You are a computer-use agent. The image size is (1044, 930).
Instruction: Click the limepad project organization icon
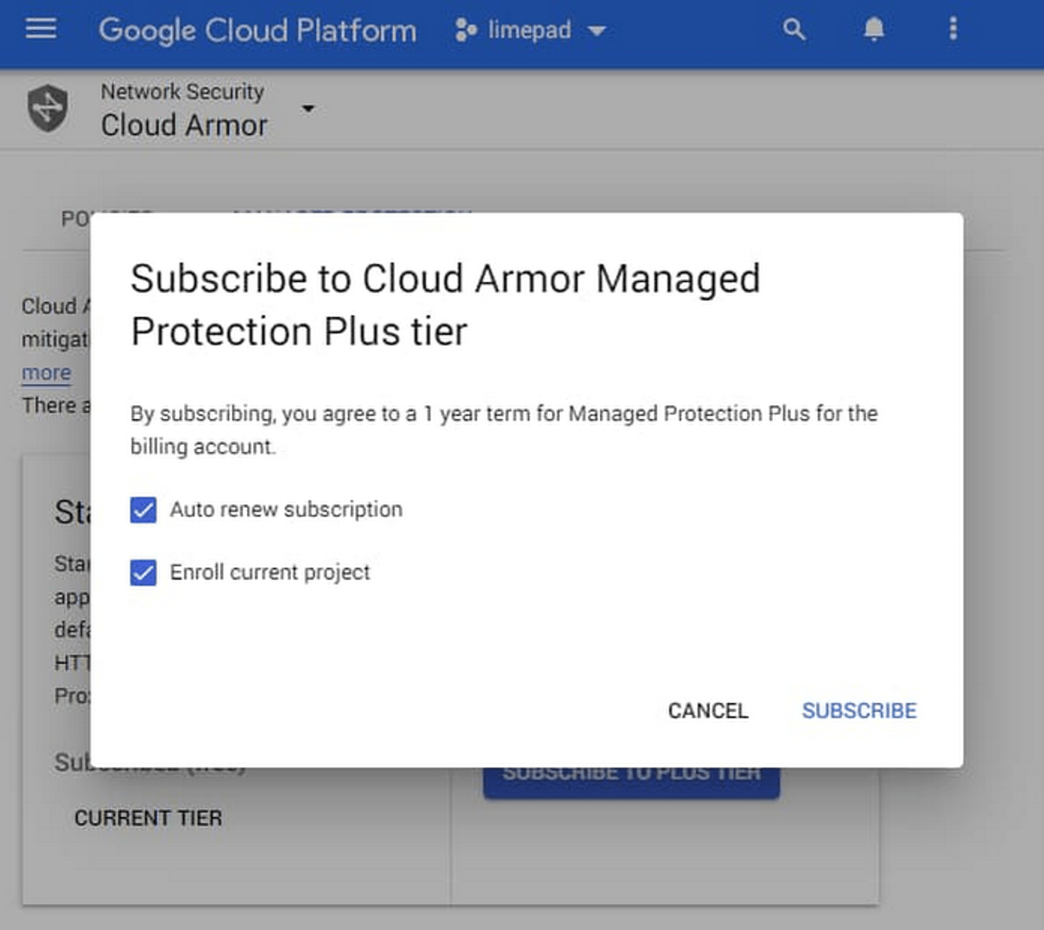coord(465,30)
